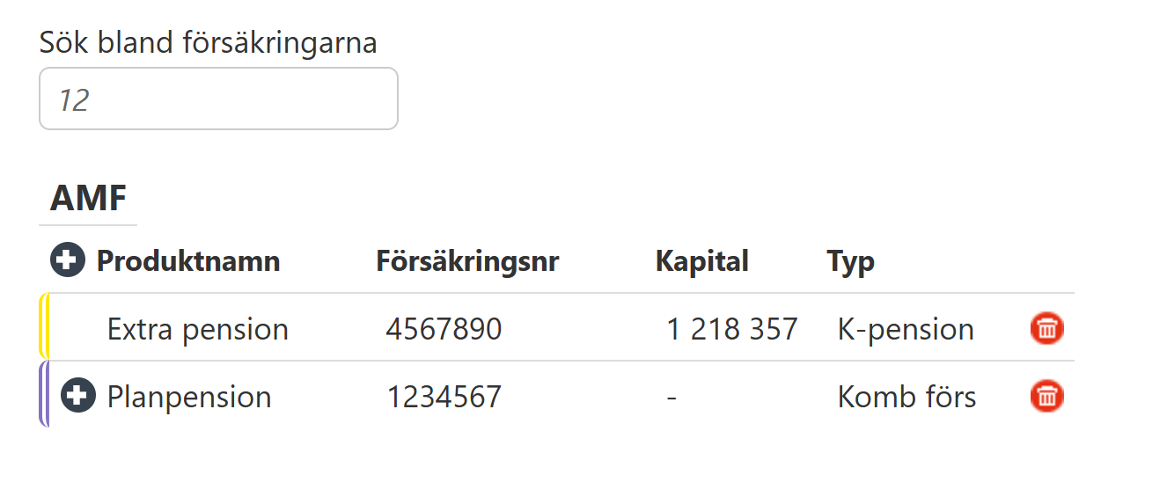Click the Kapital column header
Screen dimensions: 1167x497
701,261
